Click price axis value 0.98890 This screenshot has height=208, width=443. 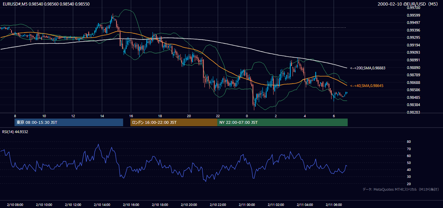[413, 68]
